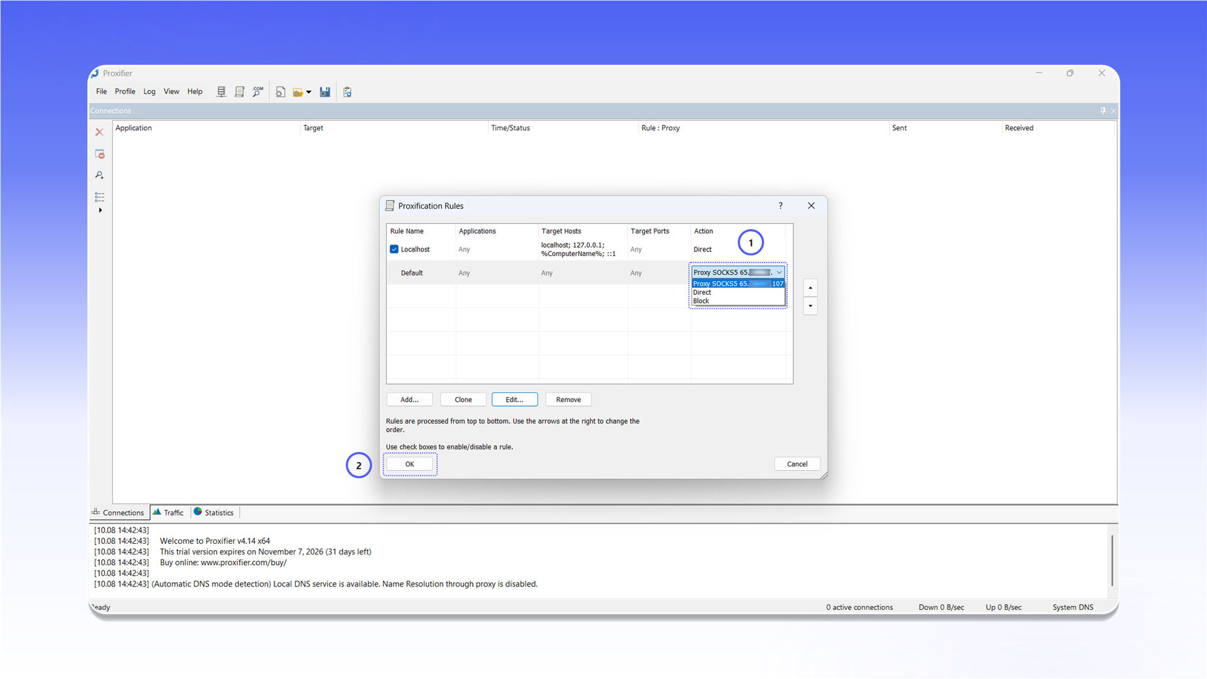Click the Clone button

tap(463, 400)
